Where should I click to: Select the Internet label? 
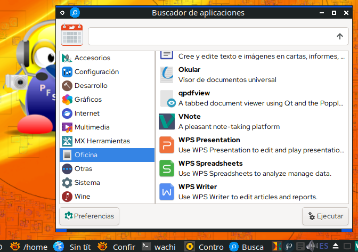click(87, 113)
